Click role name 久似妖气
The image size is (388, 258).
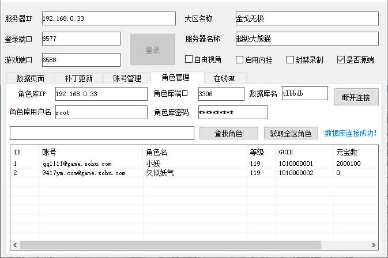tap(160, 173)
